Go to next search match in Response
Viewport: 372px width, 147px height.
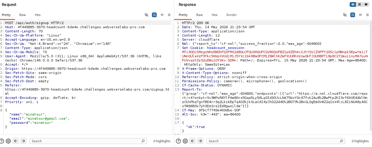coord(200,141)
